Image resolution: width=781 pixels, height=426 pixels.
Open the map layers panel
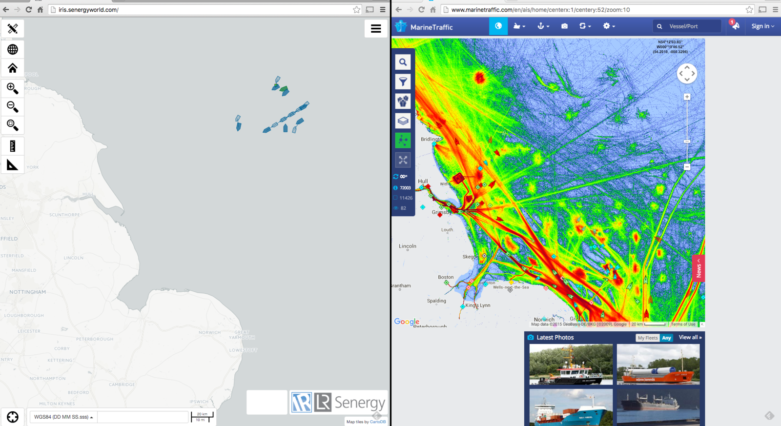coord(403,121)
